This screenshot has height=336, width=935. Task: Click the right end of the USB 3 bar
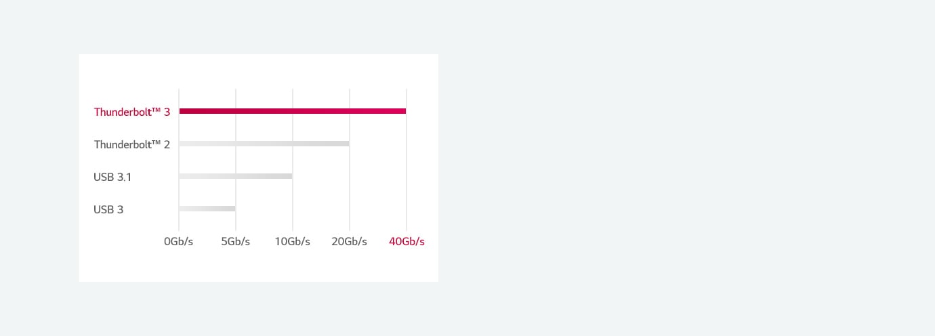point(233,209)
